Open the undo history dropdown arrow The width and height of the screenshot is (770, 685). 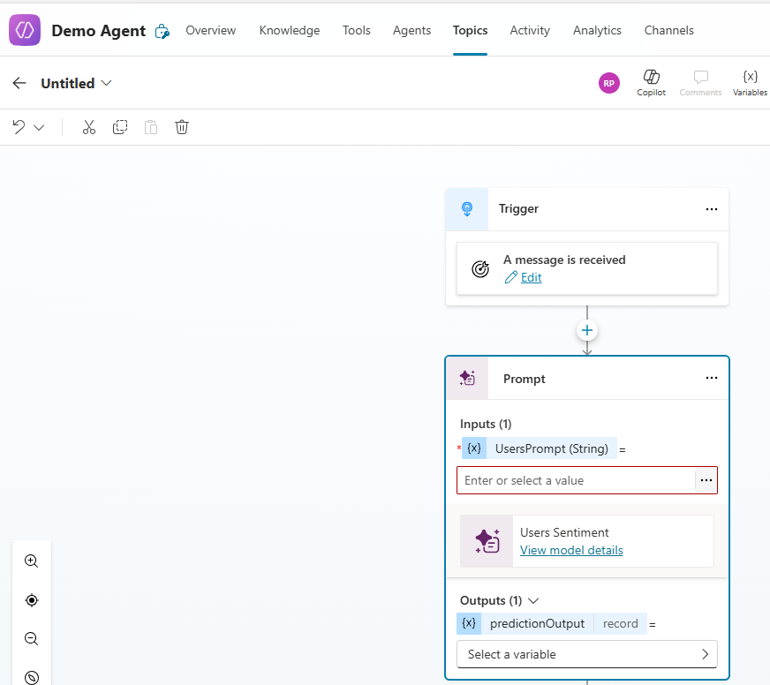(39, 127)
